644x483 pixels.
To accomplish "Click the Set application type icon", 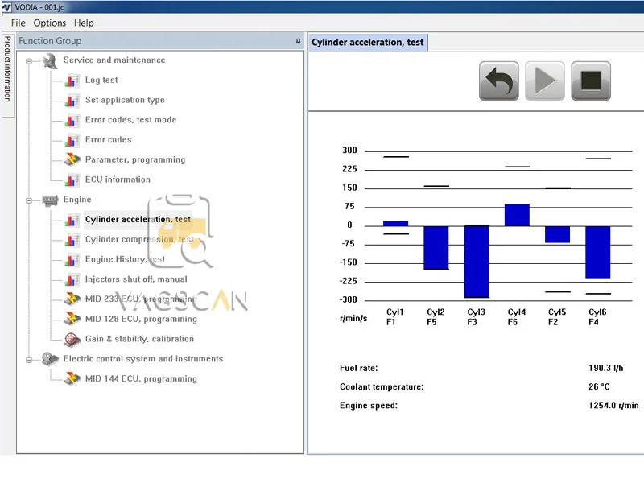I will click(x=72, y=100).
